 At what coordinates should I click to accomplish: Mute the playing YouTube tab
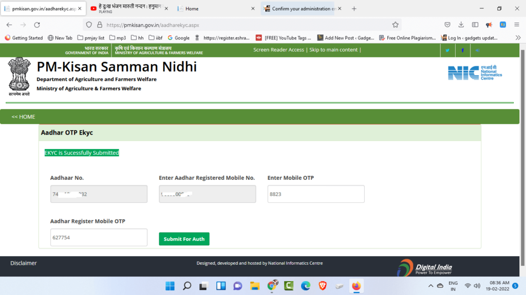click(x=93, y=8)
